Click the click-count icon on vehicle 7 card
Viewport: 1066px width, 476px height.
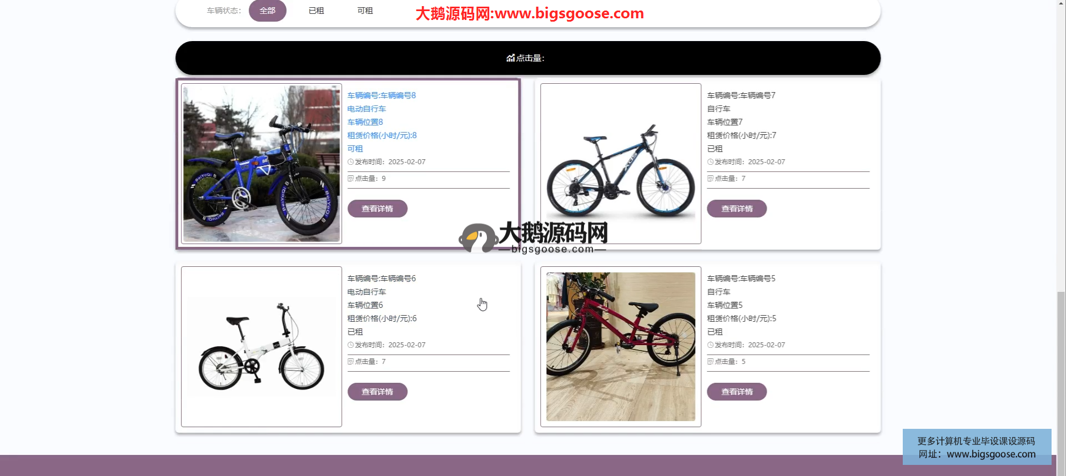(710, 179)
